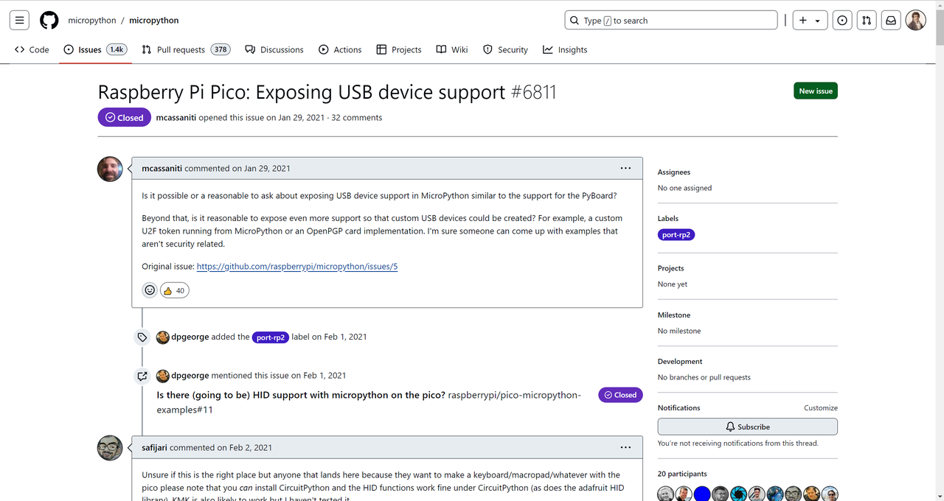Click mcassaniti's avatar beside the first comment
The width and height of the screenshot is (944, 501).
(x=110, y=169)
